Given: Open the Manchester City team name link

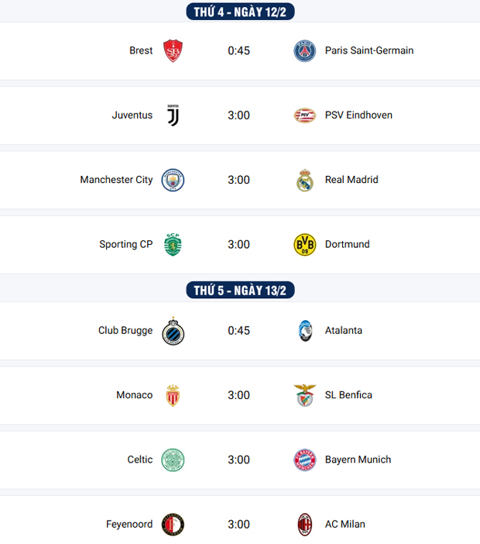Looking at the screenshot, I should (116, 180).
